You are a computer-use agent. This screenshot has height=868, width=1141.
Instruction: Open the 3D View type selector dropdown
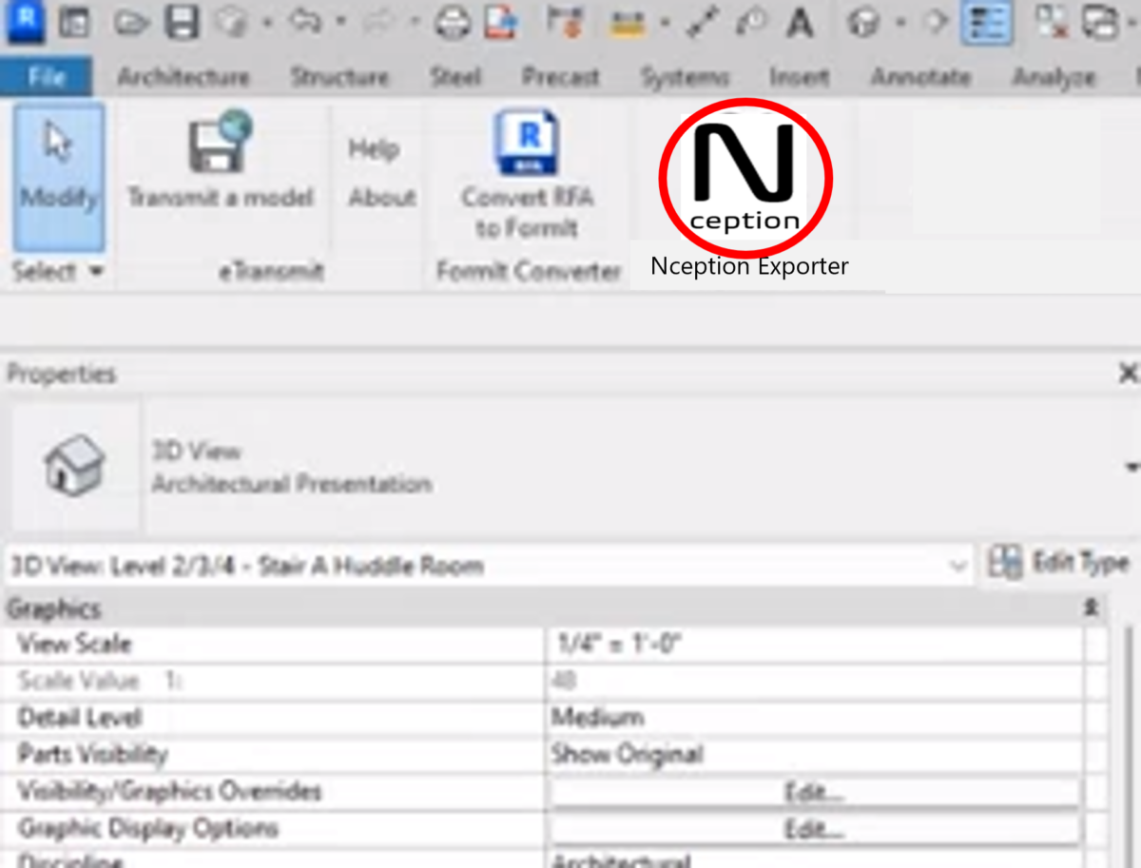click(1131, 467)
